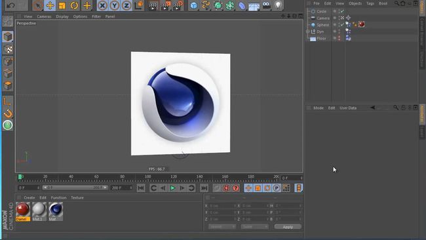Open the size mode dropdown beside Apply
Viewport: 426px width, 240px height.
254,227
